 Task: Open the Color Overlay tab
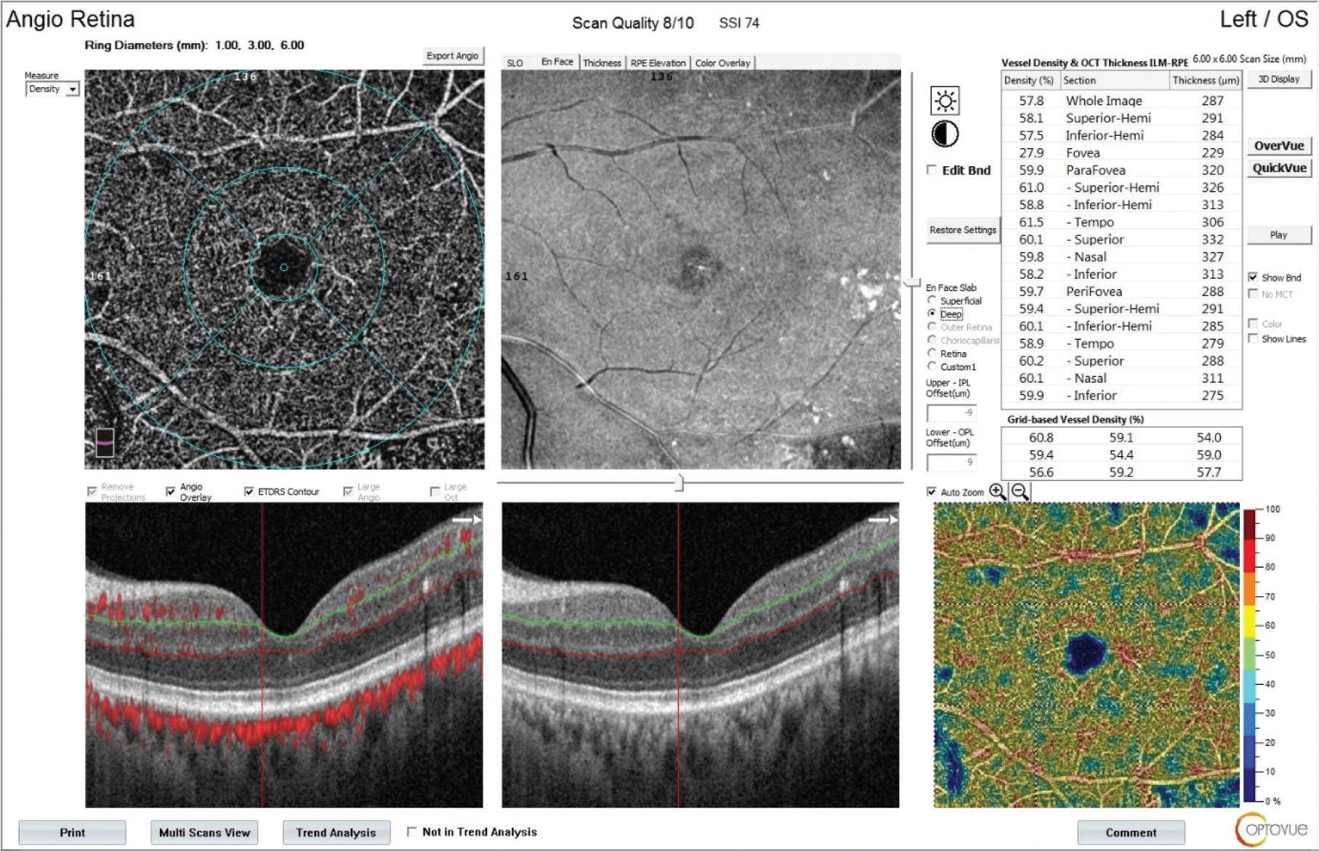tap(722, 63)
